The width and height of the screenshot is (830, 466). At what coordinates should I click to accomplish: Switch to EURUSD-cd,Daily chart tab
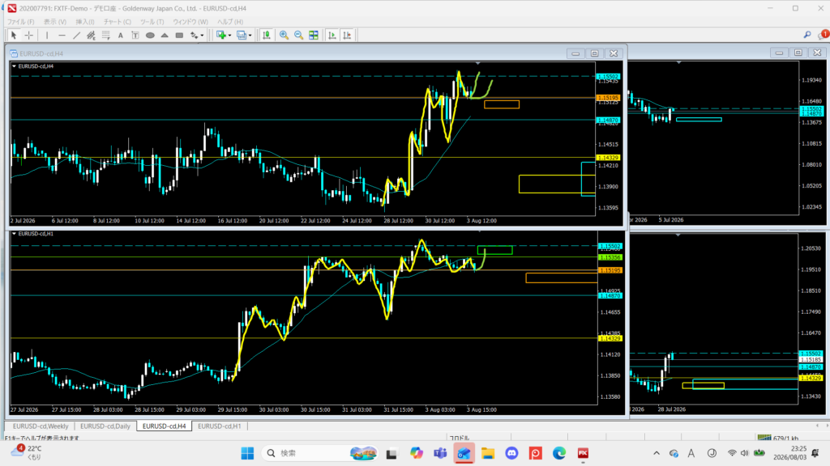[x=105, y=426]
